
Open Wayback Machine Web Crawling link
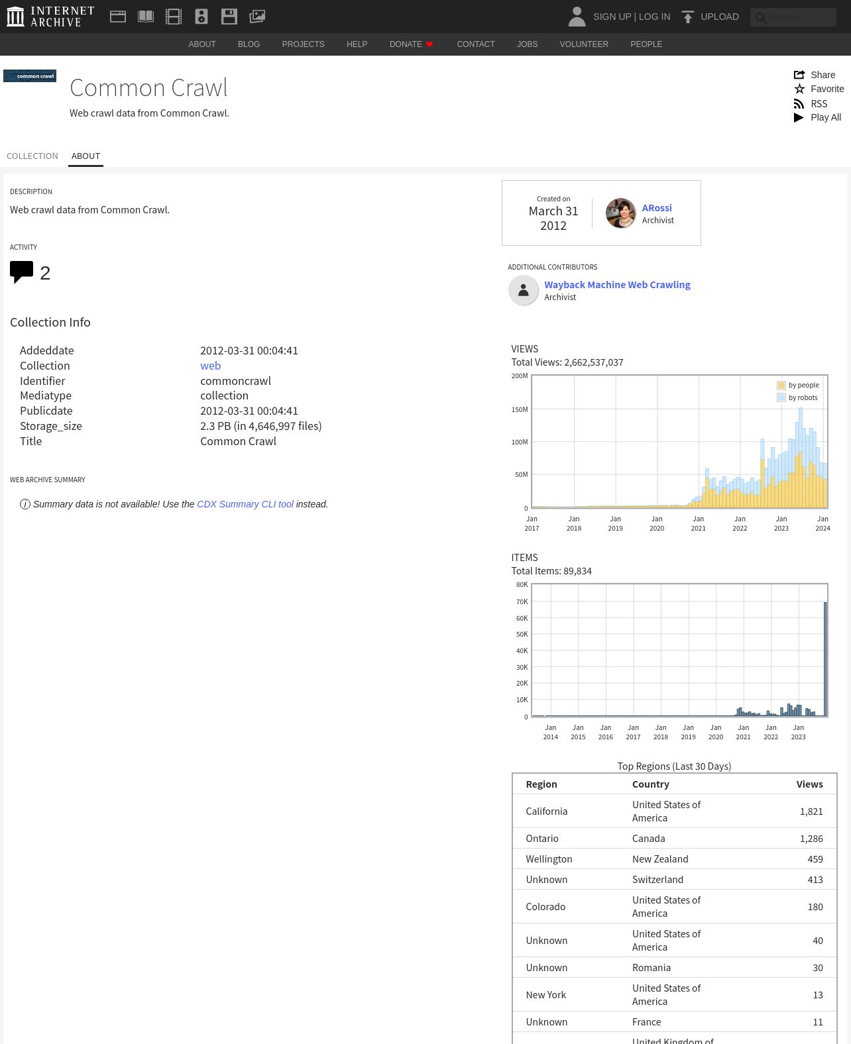(x=618, y=285)
